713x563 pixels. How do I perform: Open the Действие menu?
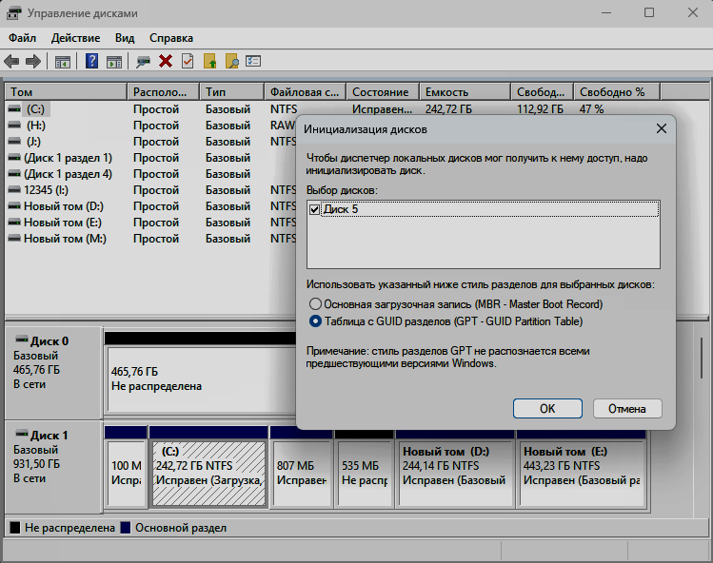pos(75,38)
